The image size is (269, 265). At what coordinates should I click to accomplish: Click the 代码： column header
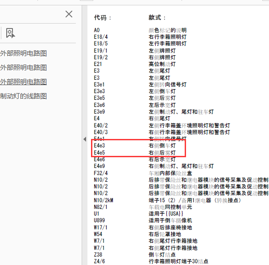pyautogui.click(x=103, y=18)
